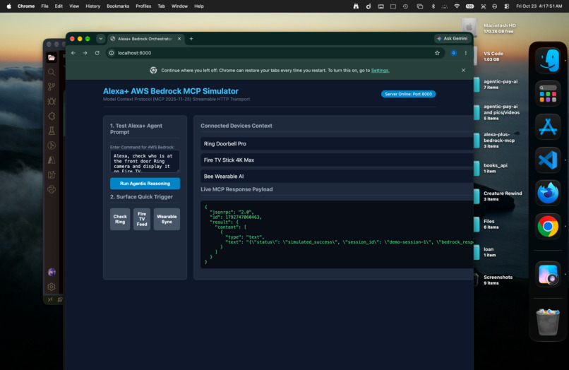Click Wi-Fi icon in menu bar
569x370 pixels.
click(457, 6)
